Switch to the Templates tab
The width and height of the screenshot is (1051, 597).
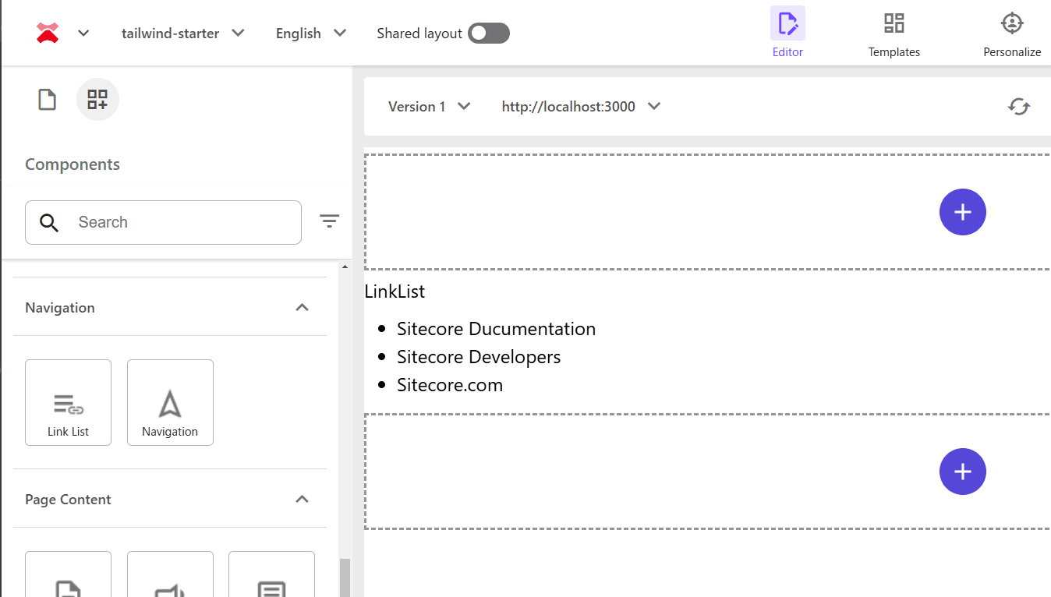[x=894, y=34]
